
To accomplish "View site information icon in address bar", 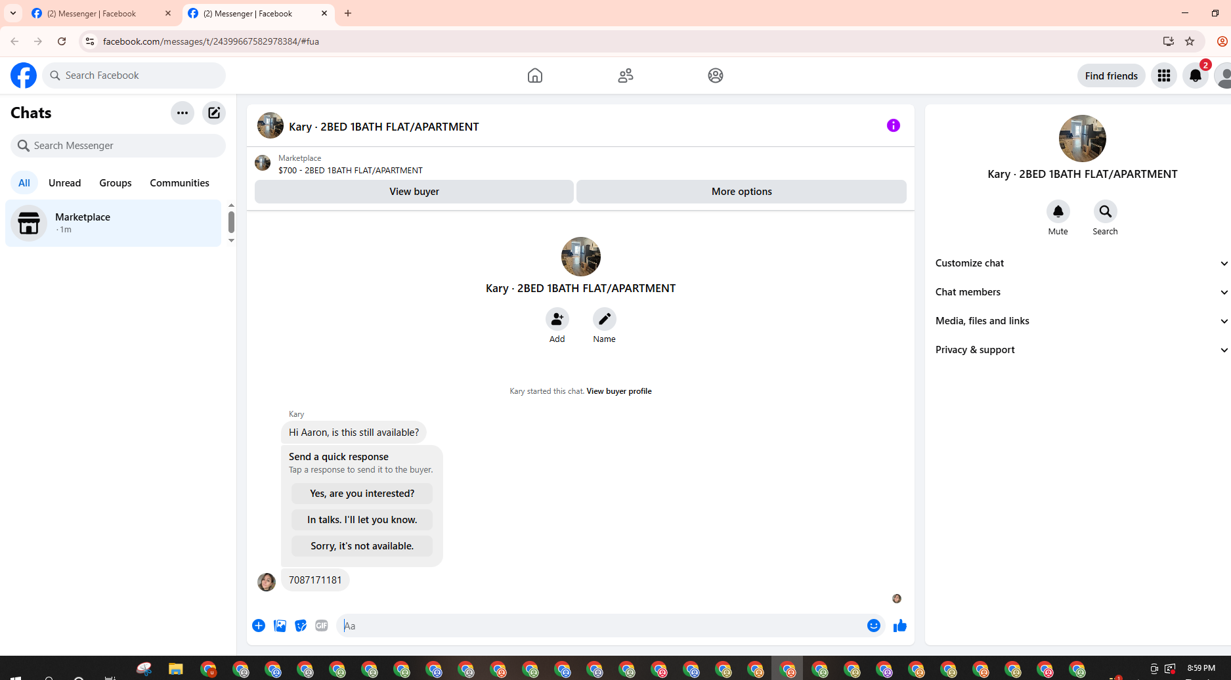I will point(90,41).
